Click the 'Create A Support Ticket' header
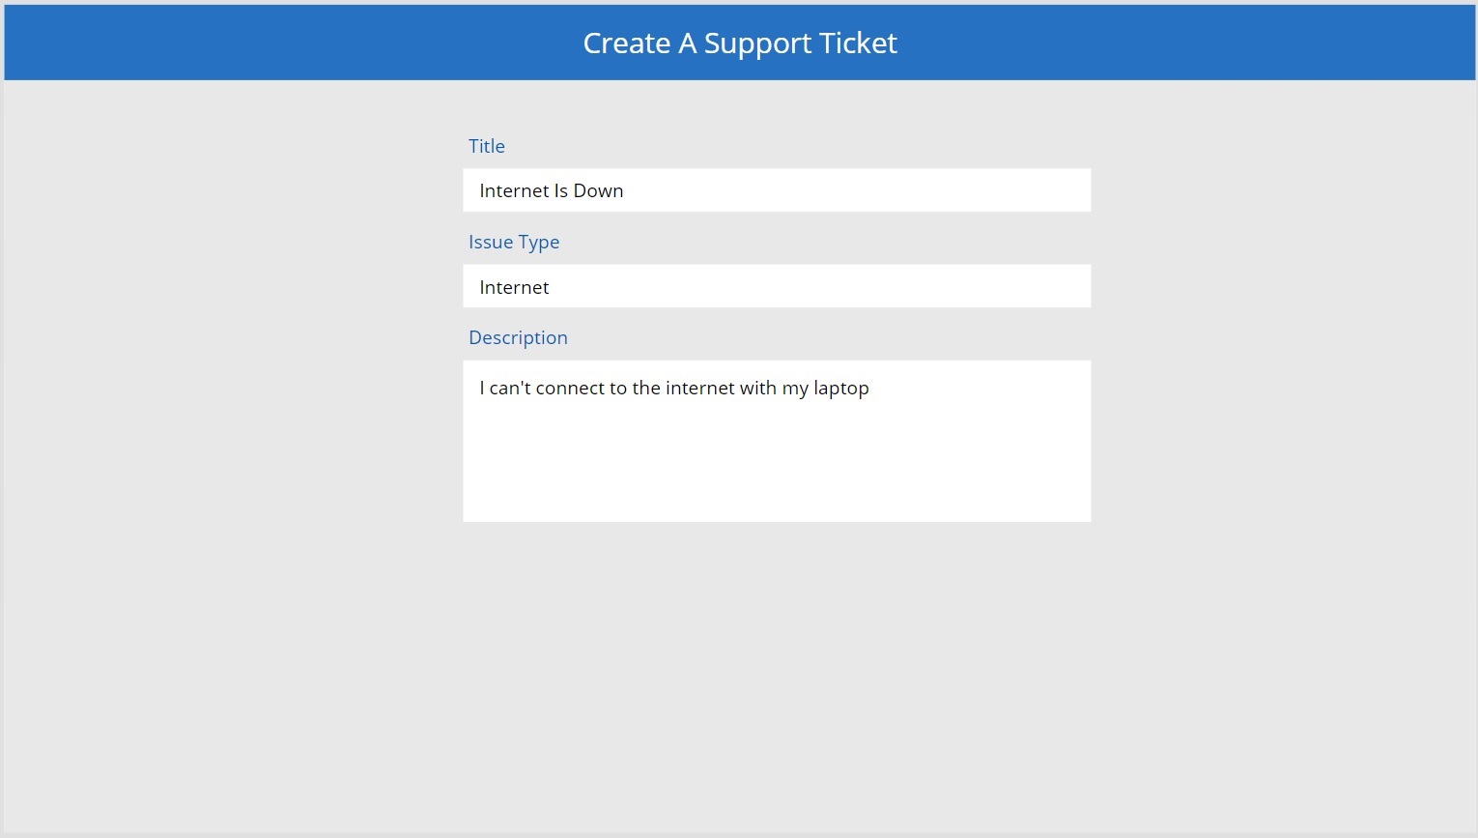The image size is (1478, 838). (739, 43)
